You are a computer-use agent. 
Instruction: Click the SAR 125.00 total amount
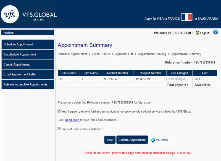tap(203, 85)
